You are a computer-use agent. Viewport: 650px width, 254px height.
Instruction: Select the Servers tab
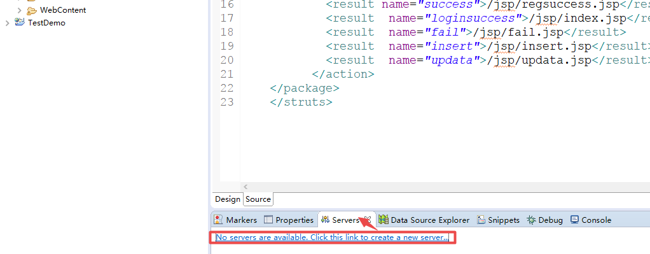tap(346, 220)
